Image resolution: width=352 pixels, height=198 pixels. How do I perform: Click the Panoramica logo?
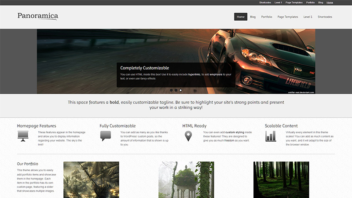tap(38, 17)
